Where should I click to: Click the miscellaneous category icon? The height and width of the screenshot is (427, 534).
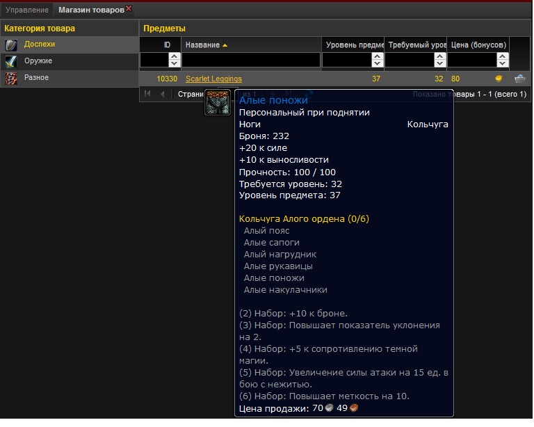[x=11, y=78]
